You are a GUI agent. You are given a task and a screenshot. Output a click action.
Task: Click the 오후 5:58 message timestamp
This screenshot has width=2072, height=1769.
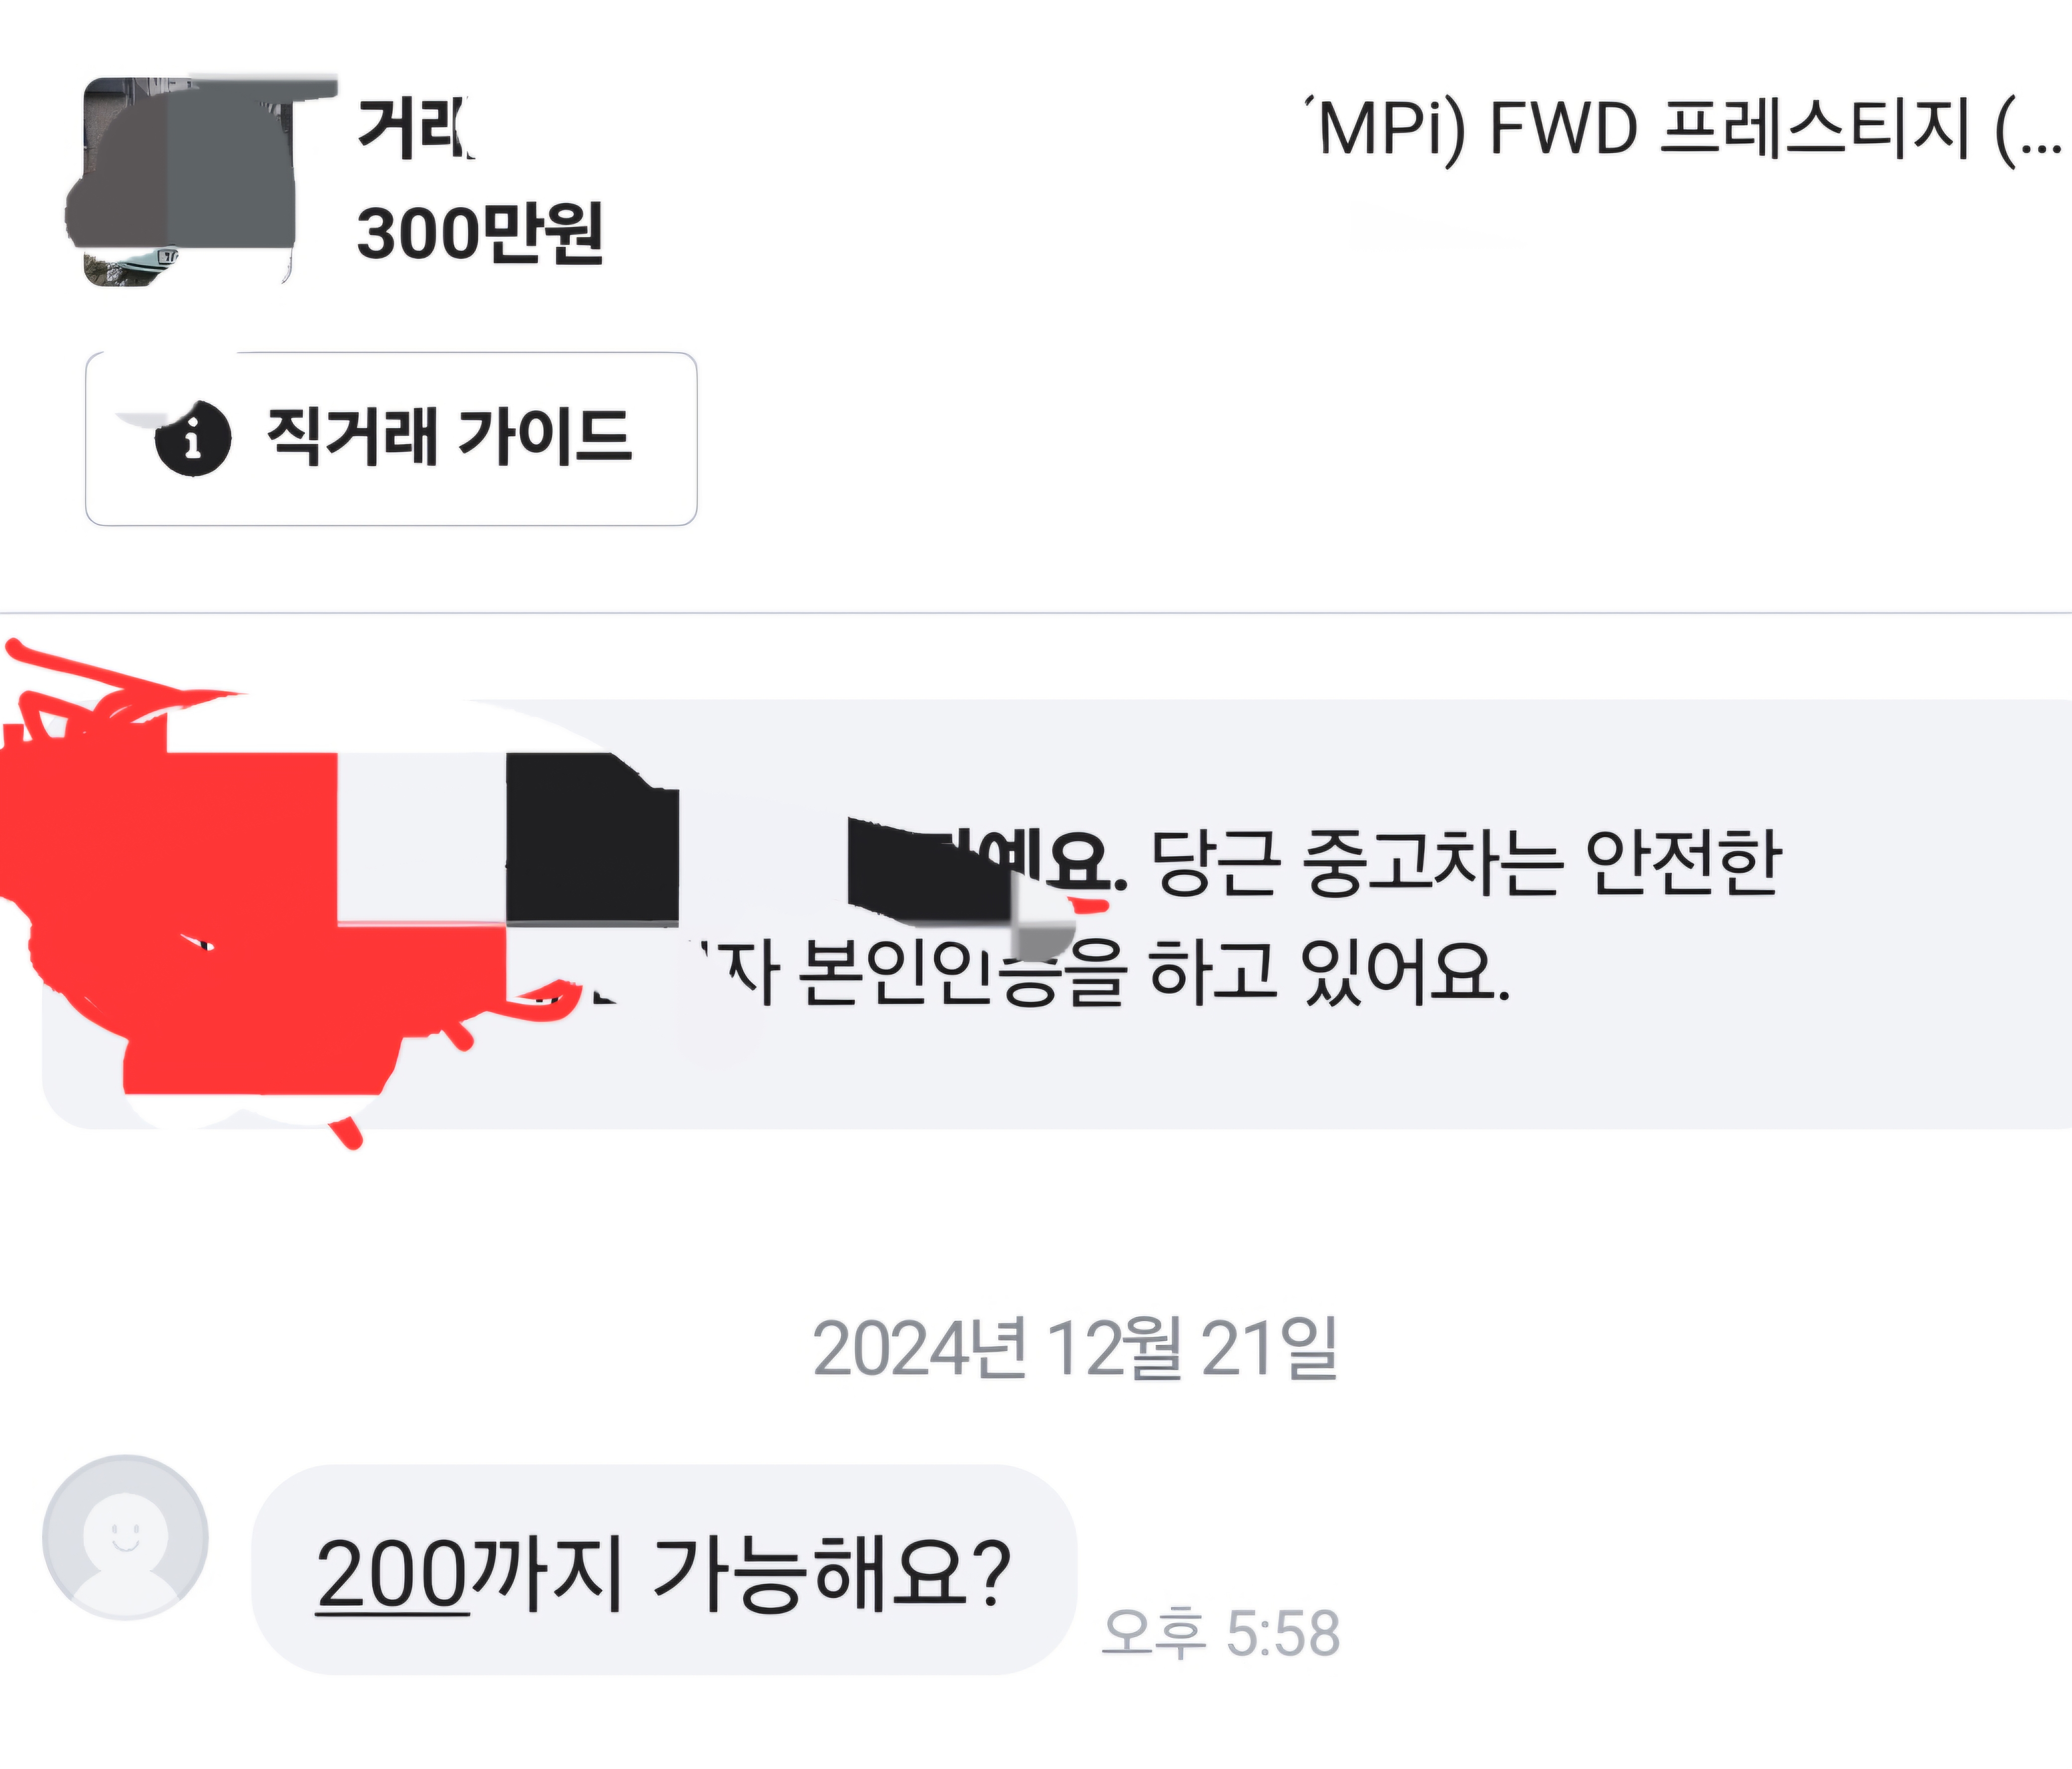click(x=1221, y=1633)
